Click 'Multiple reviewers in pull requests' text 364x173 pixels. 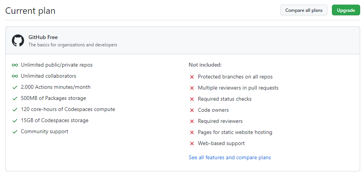pyautogui.click(x=238, y=88)
